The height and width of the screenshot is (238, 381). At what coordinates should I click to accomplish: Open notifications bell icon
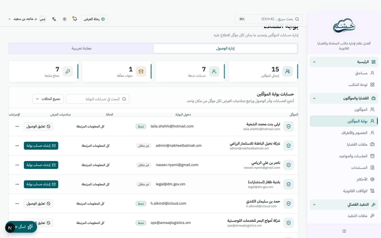75,19
